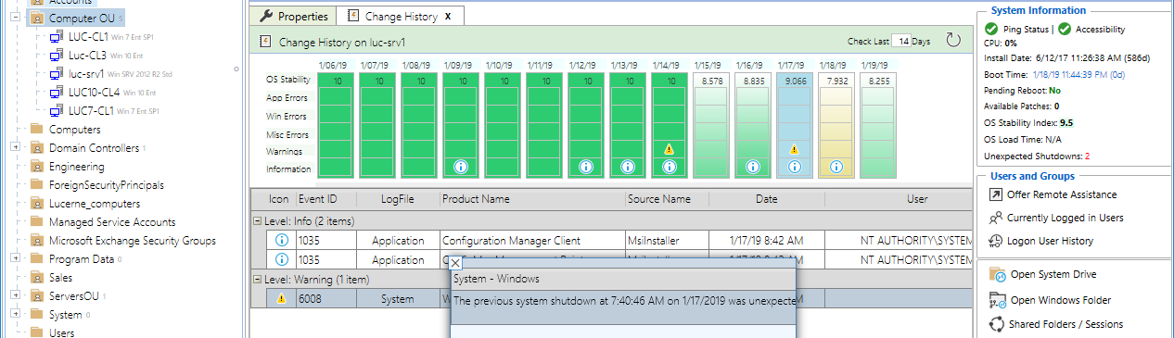This screenshot has height=338, width=1174.
Task: Select LUC10-CL4 in the tree
Action: pyautogui.click(x=94, y=92)
